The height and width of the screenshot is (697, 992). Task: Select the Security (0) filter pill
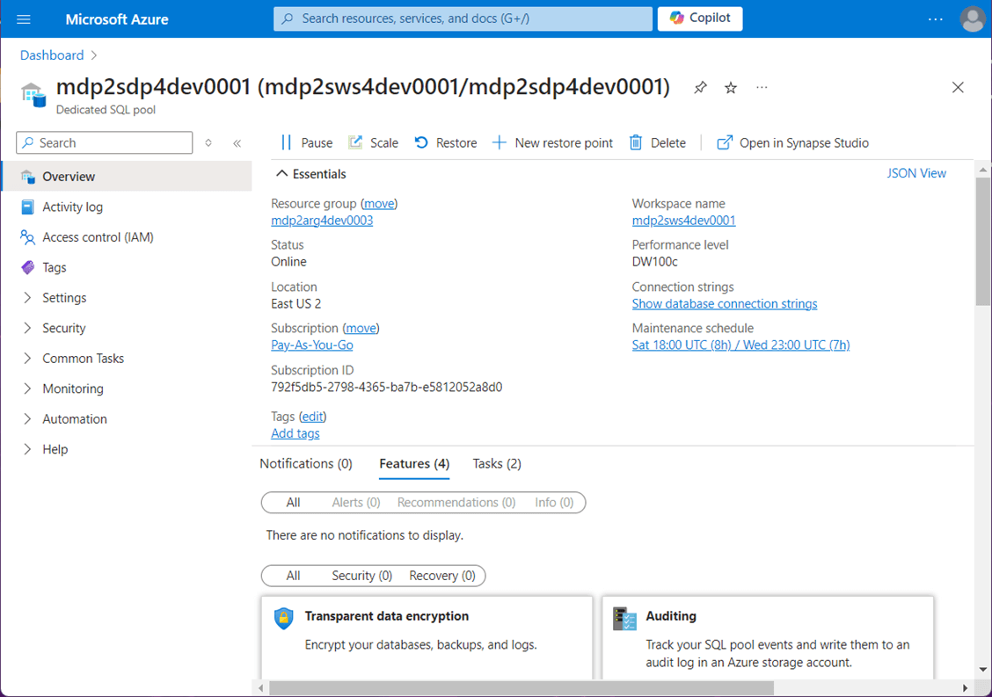point(361,576)
